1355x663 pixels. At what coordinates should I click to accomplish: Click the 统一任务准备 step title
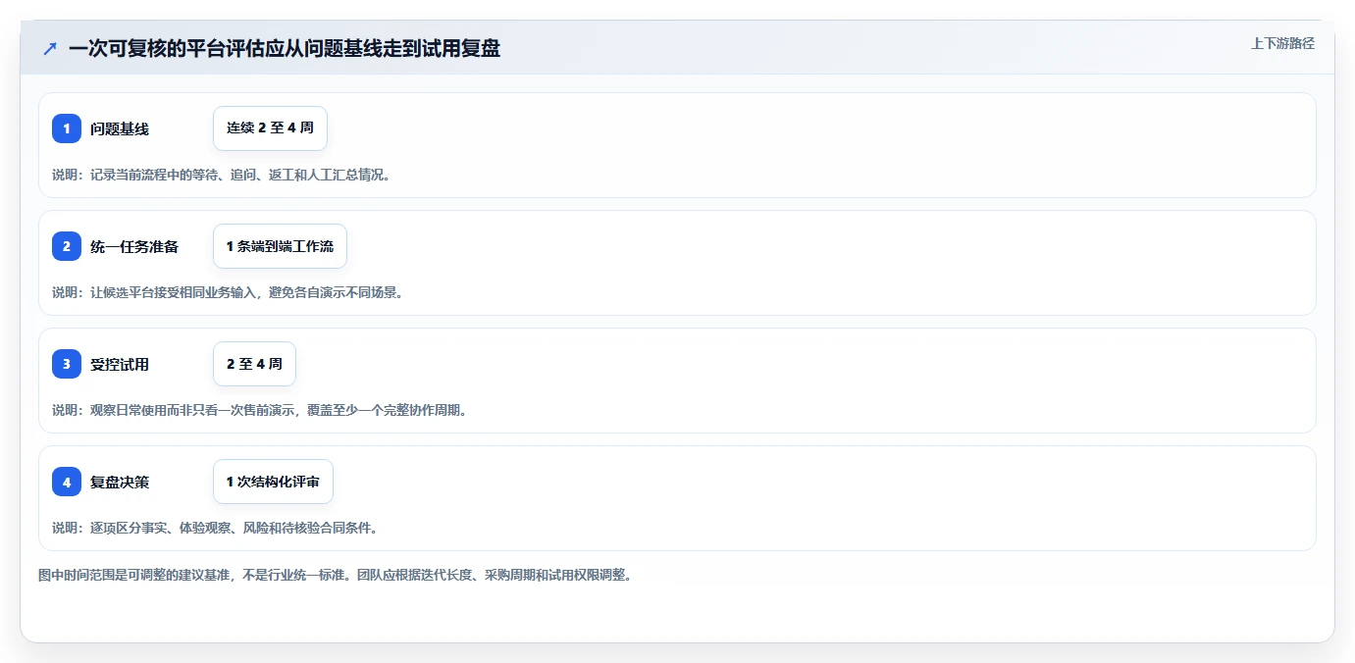[134, 246]
